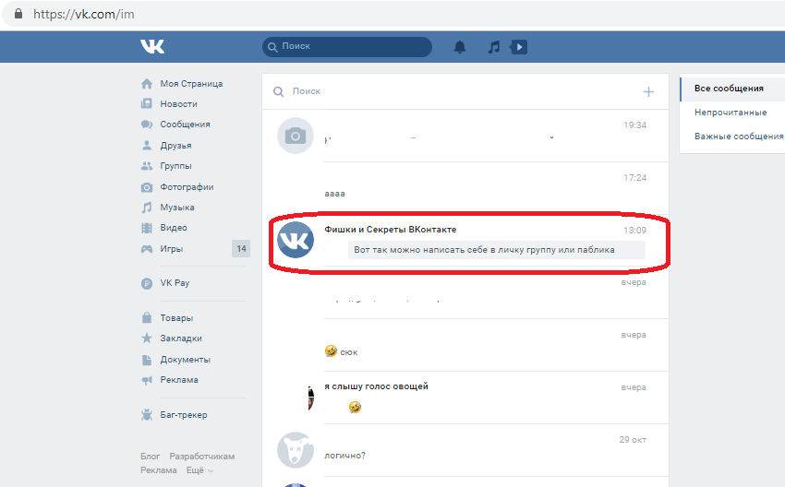Click the gamepad icon beside Игры
The width and height of the screenshot is (785, 487).
147,248
